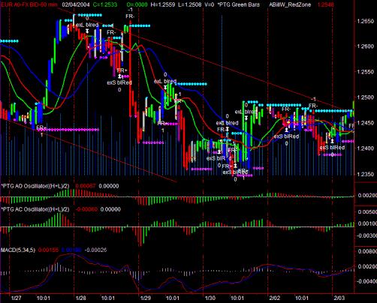Click the 1/29 date marker on time axis
This screenshot has width=377, height=303.
146,298
